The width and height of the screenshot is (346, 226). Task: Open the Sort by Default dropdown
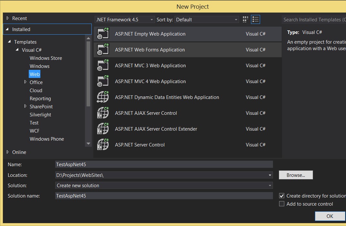206,20
